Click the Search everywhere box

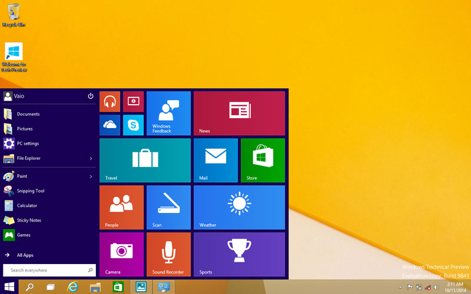click(49, 270)
